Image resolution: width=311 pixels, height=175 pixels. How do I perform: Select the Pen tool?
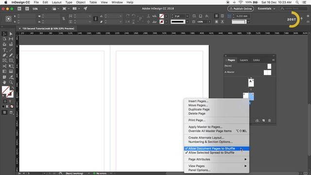point(4,55)
